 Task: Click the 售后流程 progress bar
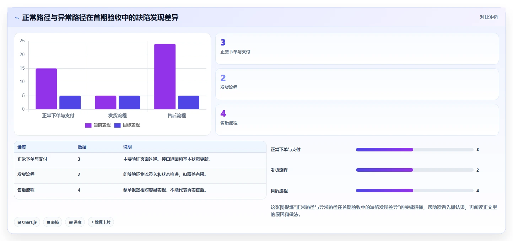coord(415,191)
